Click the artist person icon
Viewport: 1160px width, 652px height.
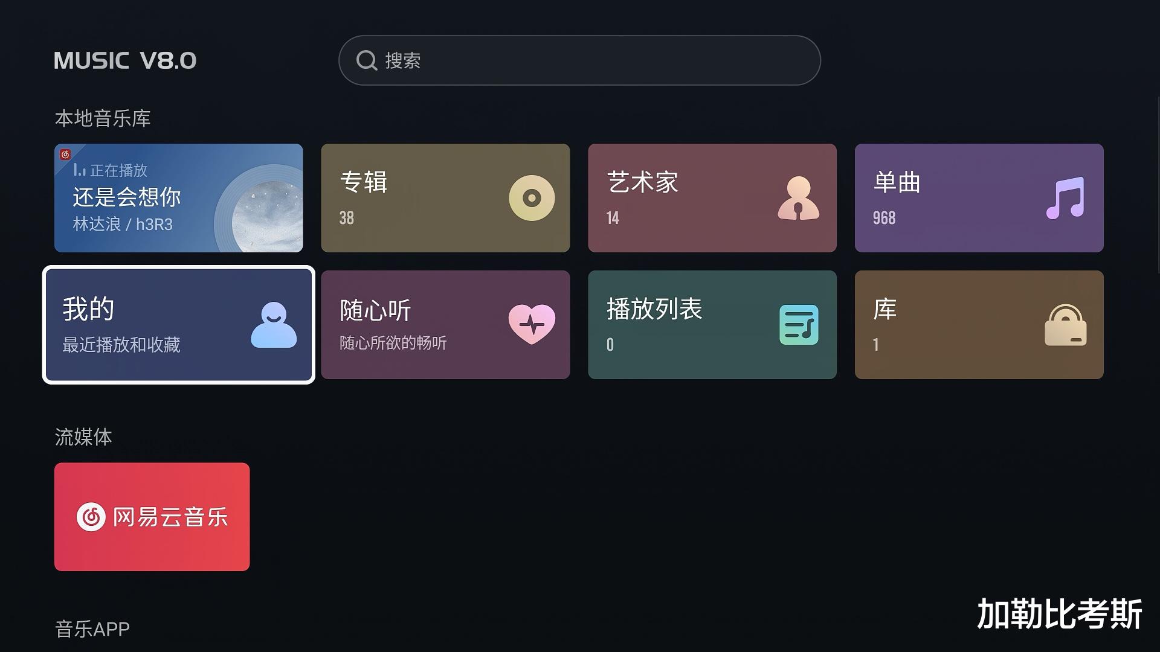point(799,198)
